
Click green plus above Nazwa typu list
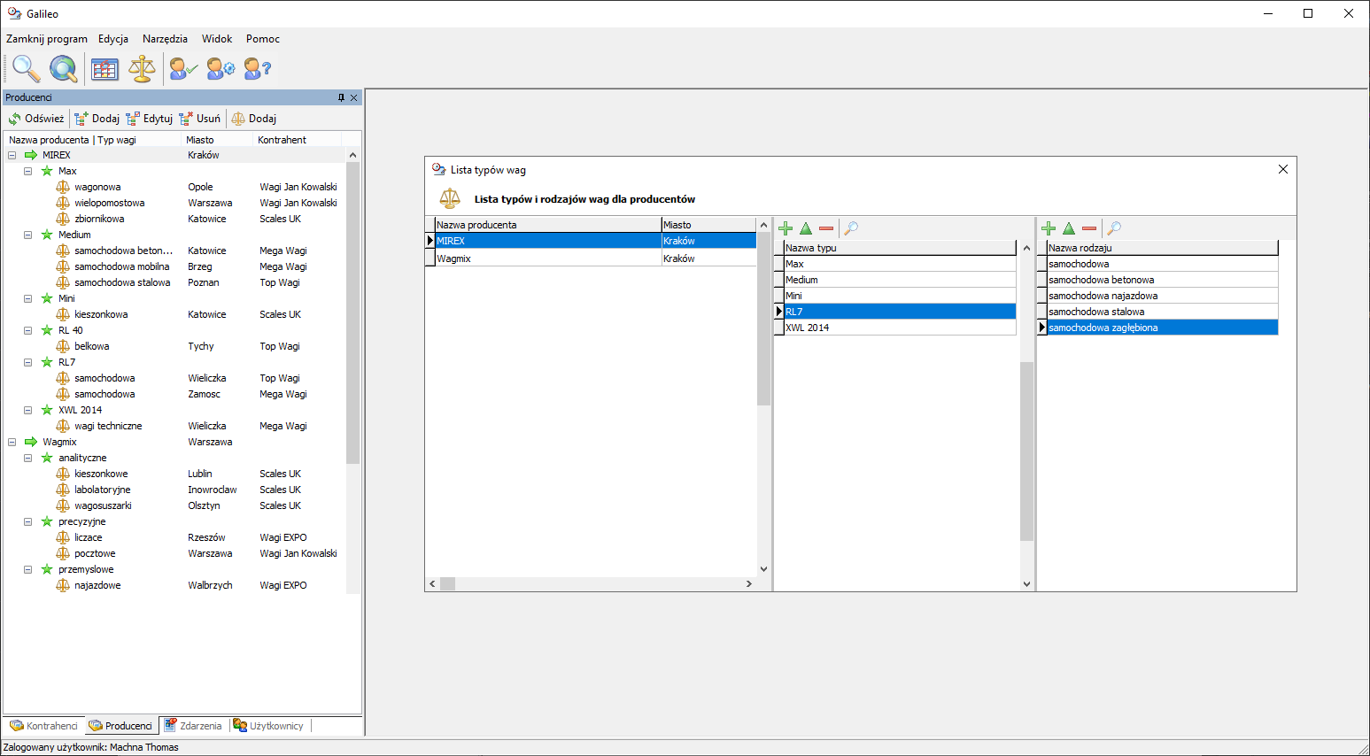pos(786,228)
